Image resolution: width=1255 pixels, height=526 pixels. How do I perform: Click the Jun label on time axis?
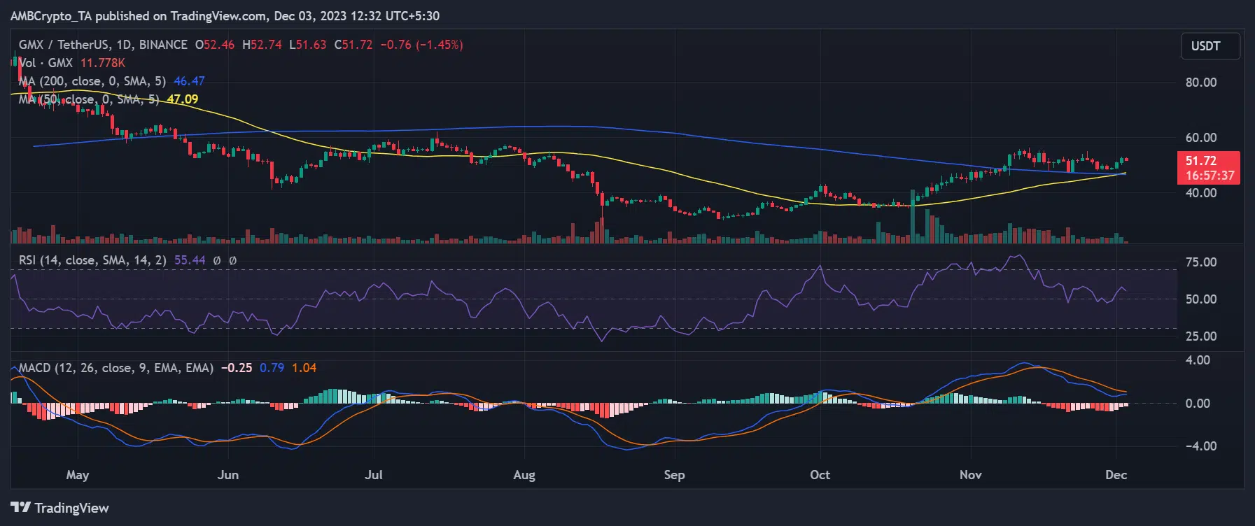pos(228,475)
